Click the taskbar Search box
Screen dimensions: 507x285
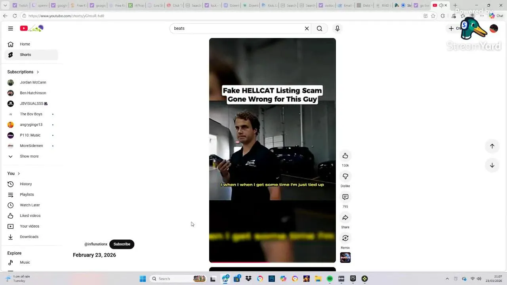[178, 279]
